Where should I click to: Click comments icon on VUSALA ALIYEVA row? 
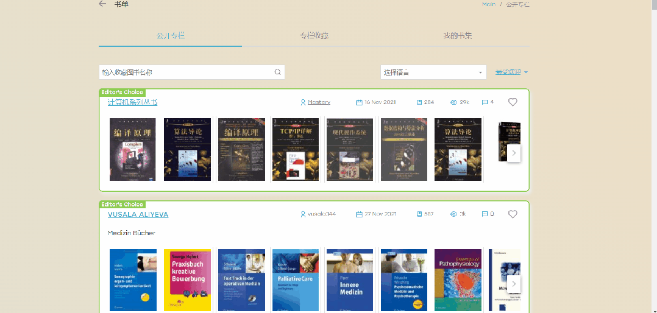coord(485,214)
